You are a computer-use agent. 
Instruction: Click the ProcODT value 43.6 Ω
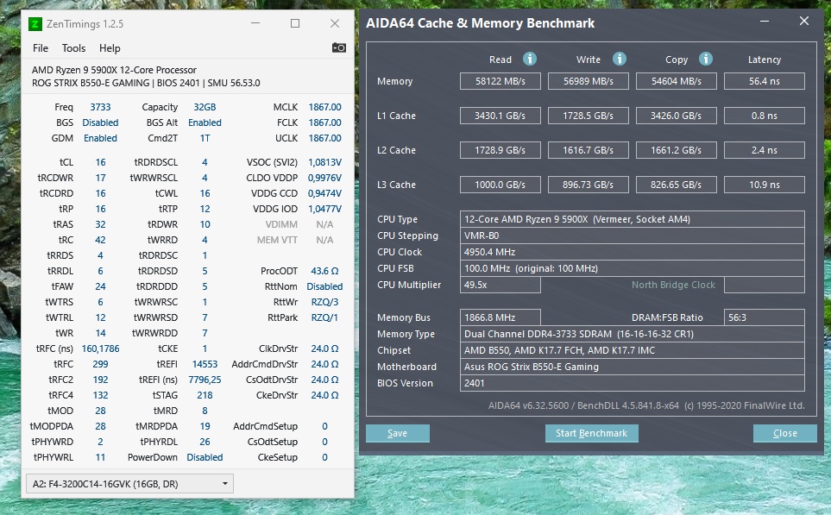[324, 271]
